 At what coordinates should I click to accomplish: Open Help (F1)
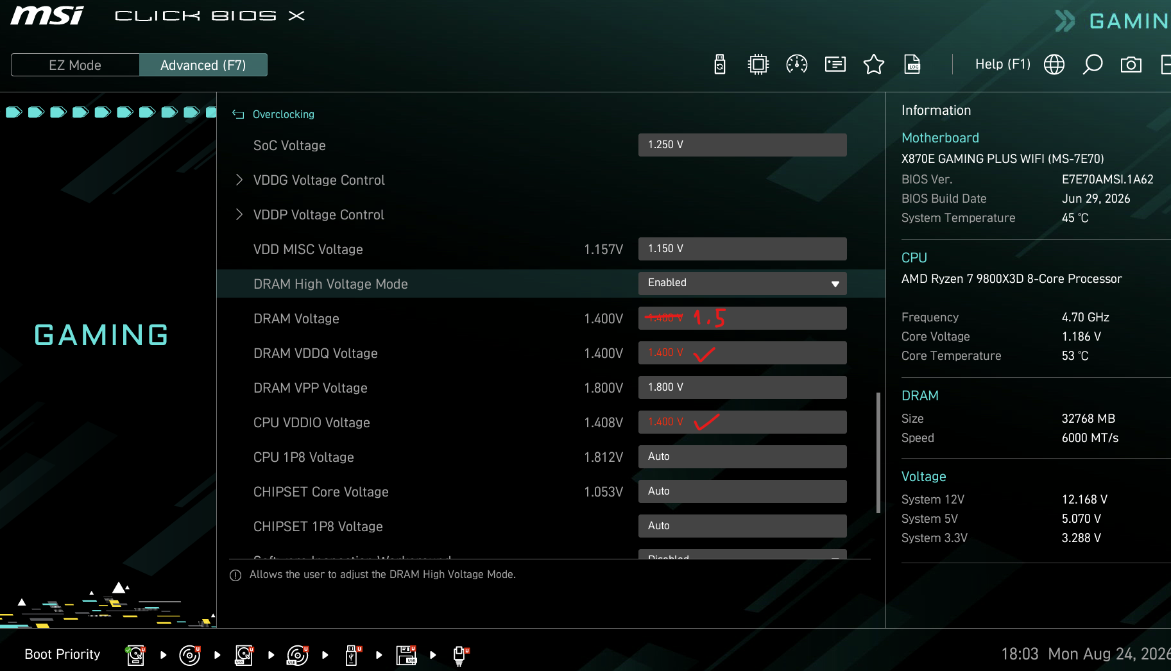1003,64
